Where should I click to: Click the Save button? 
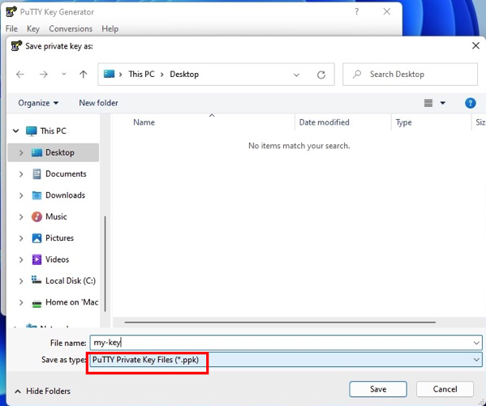click(x=378, y=389)
